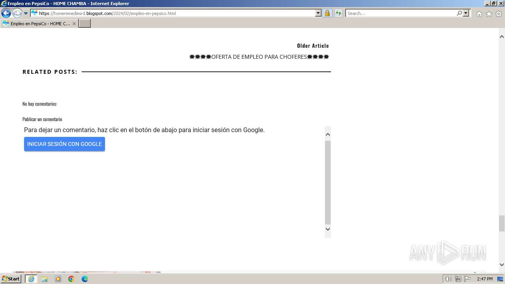Click the network tray icon
Image resolution: width=505 pixels, height=284 pixels.
pyautogui.click(x=458, y=279)
